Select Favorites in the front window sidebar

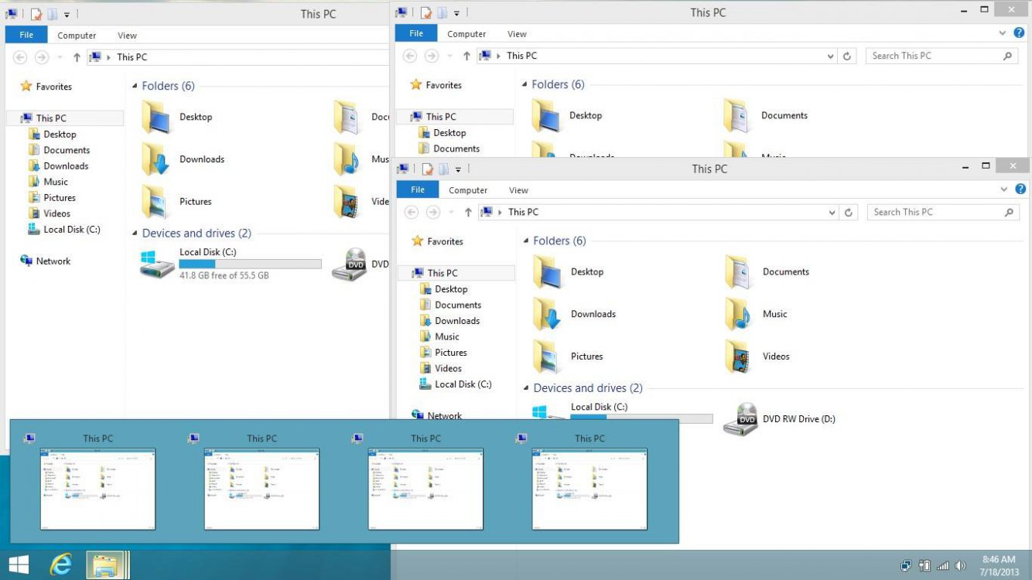tap(437, 241)
